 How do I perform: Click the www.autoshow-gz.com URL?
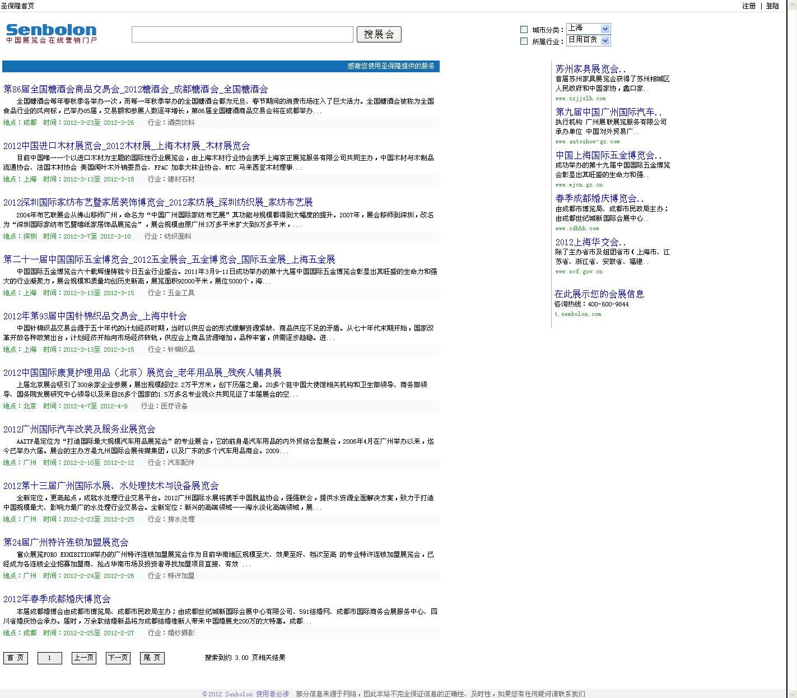tap(588, 142)
